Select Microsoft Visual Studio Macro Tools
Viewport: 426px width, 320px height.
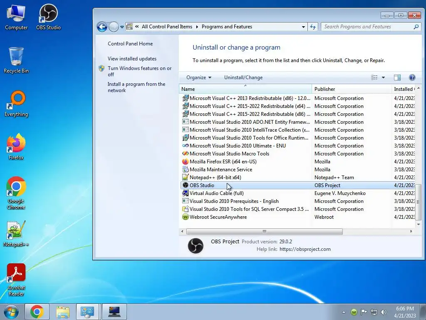click(x=297, y=153)
